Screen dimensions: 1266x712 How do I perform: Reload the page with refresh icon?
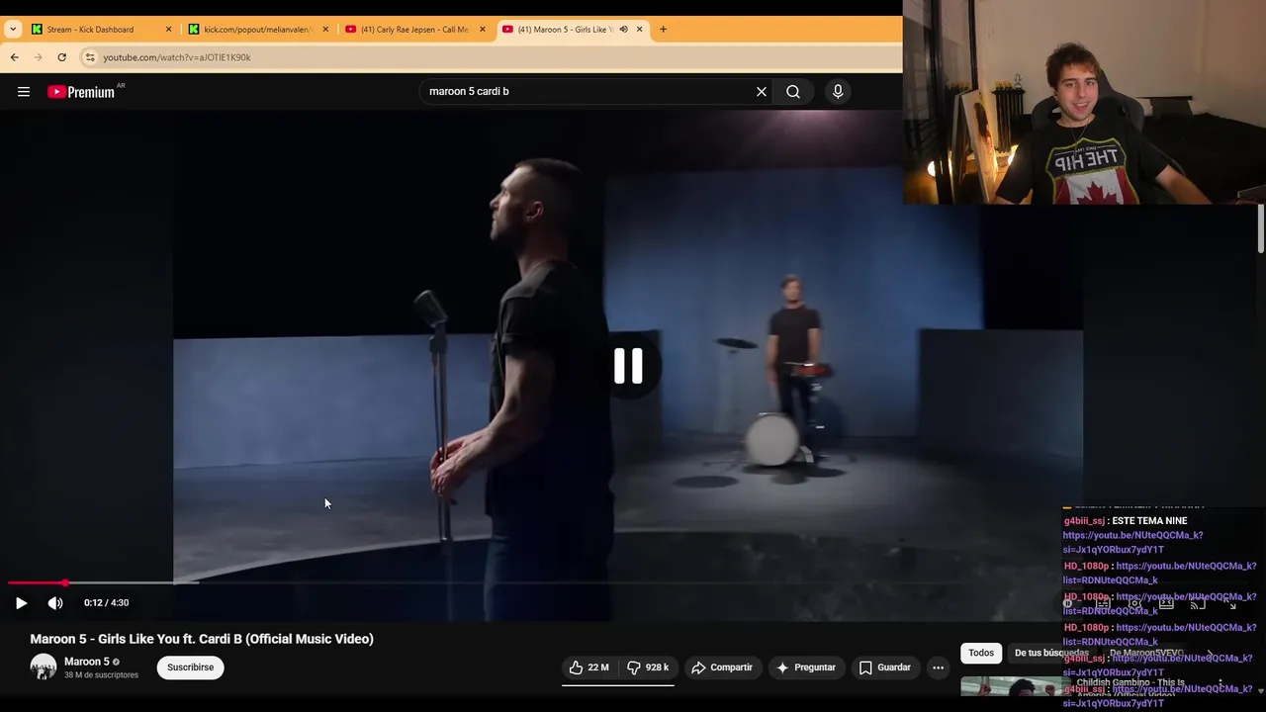pos(61,57)
